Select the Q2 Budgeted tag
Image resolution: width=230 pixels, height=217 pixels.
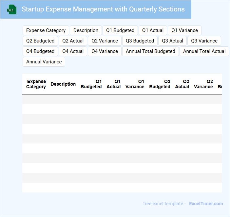(x=40, y=41)
